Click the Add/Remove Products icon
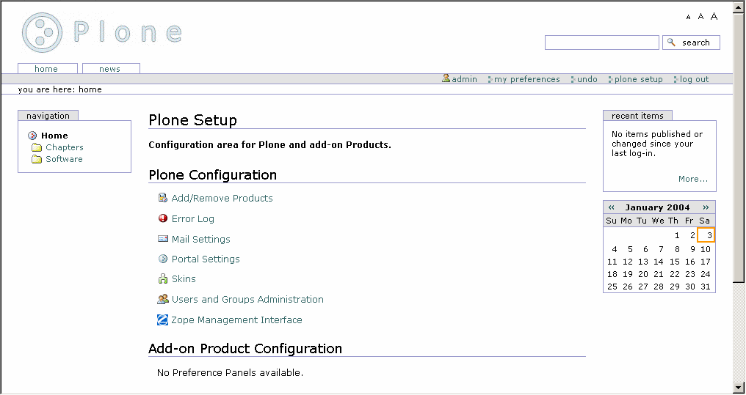 tap(163, 198)
